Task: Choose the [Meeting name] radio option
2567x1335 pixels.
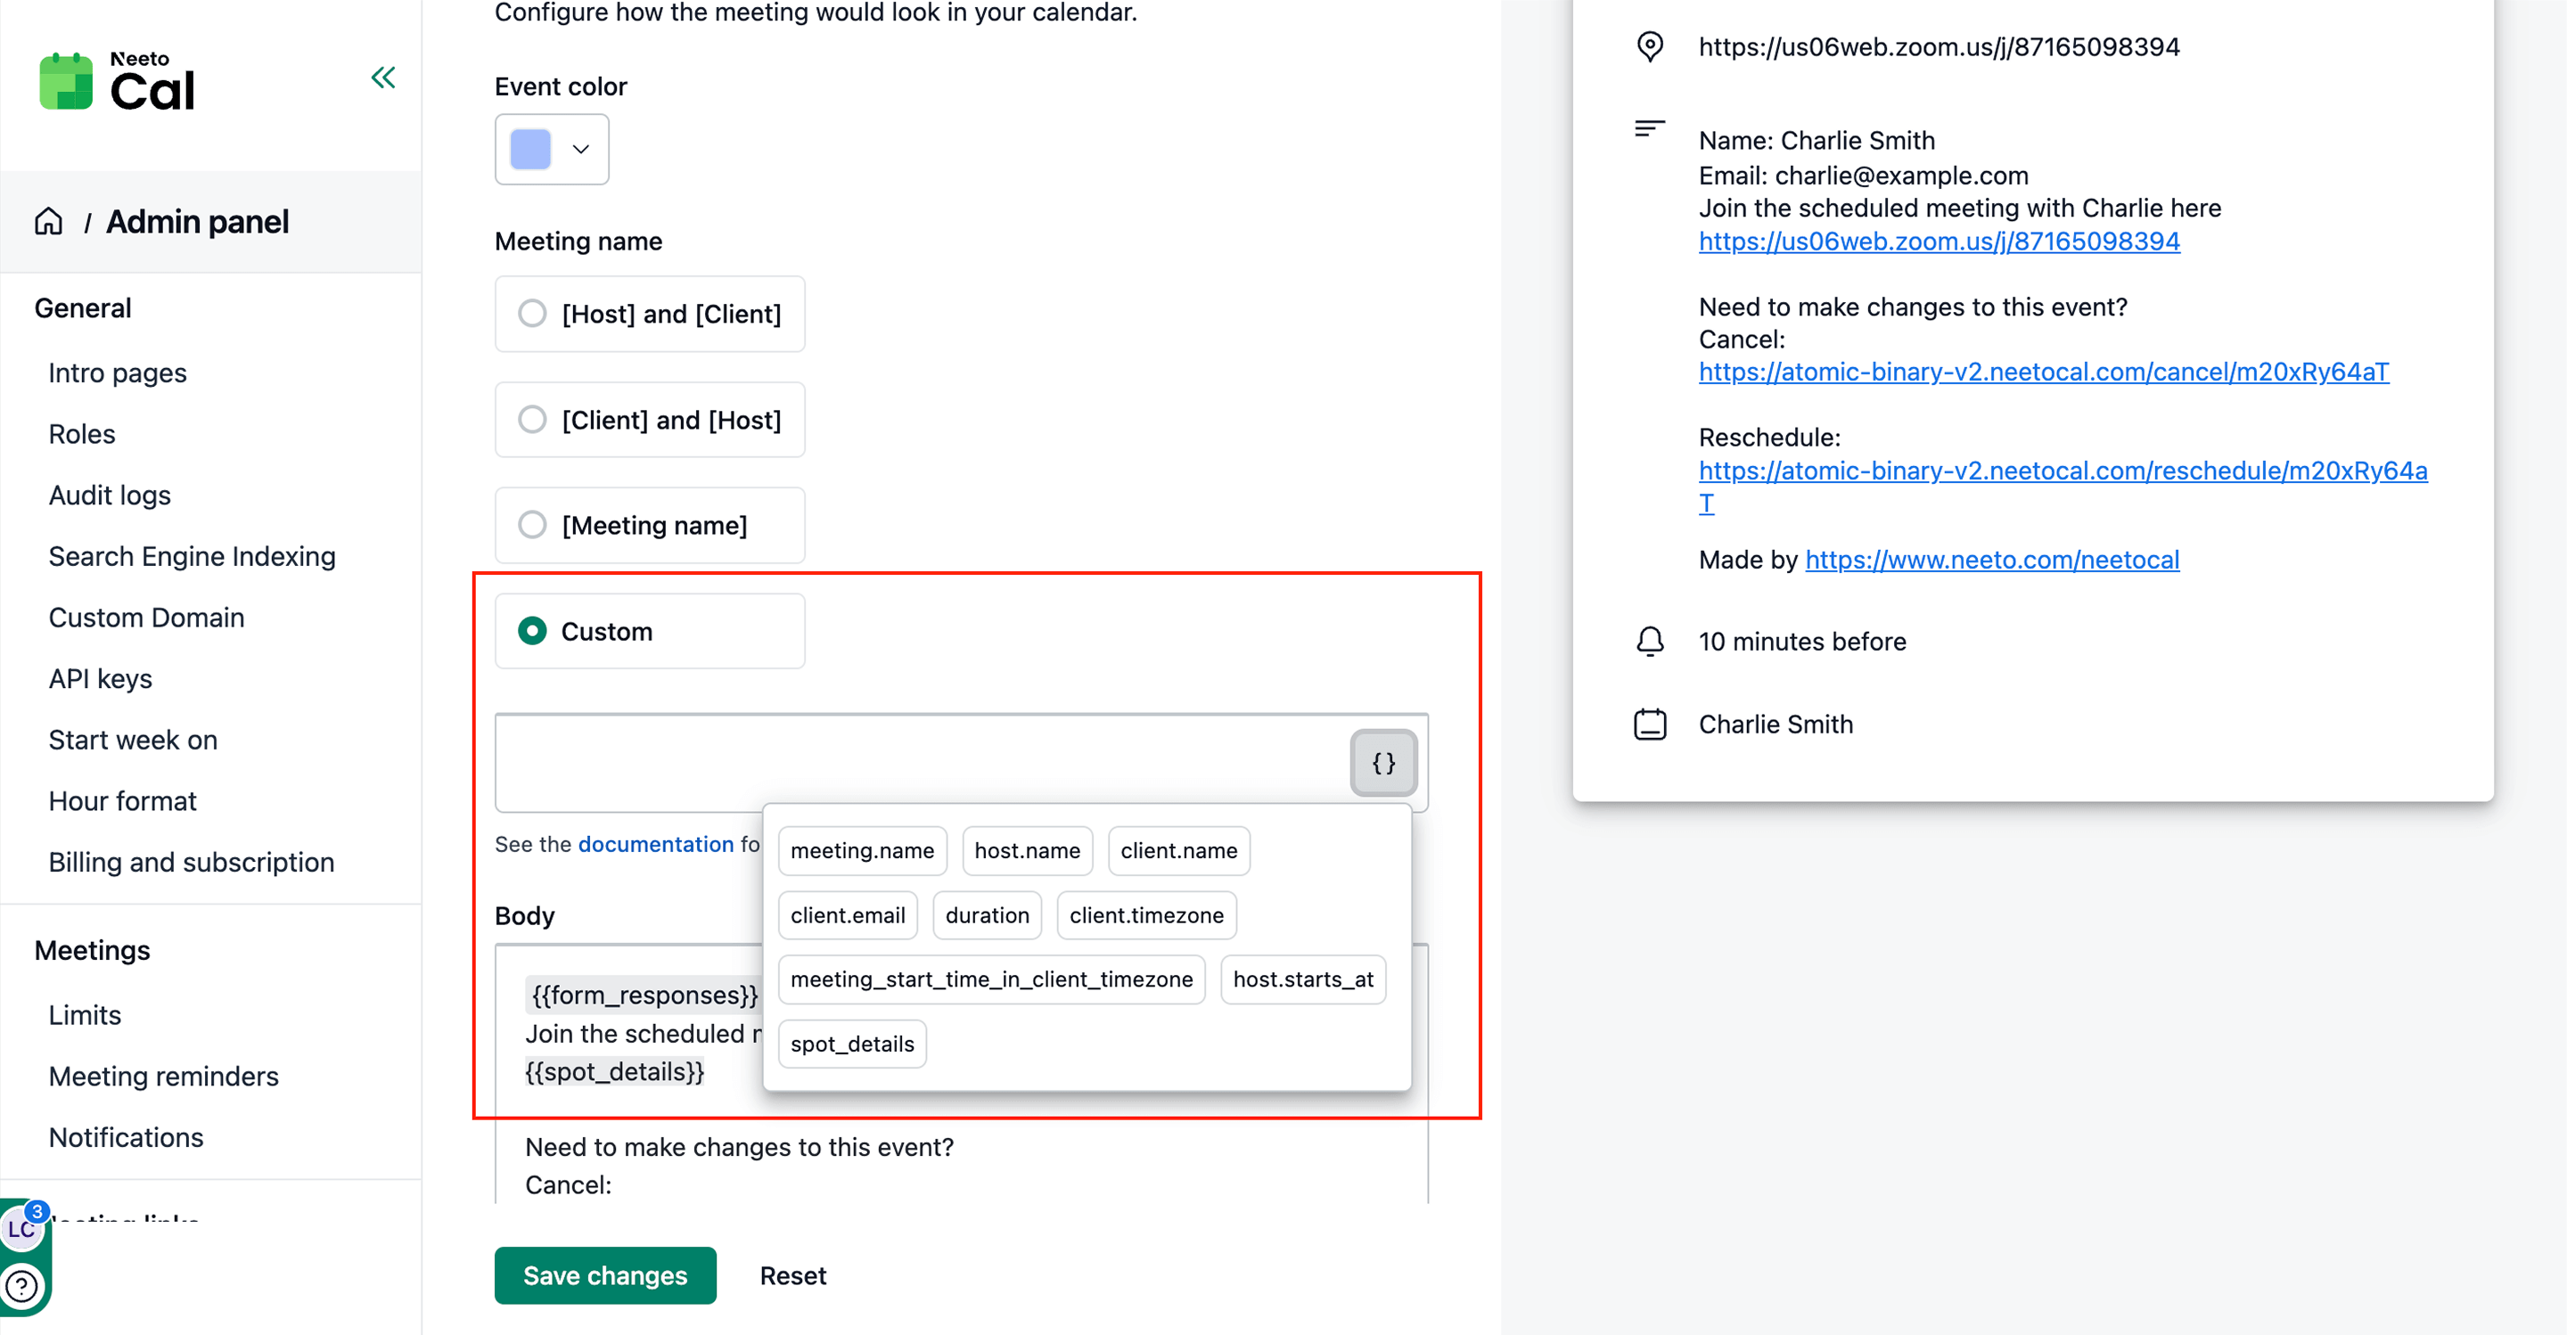Action: [x=532, y=525]
